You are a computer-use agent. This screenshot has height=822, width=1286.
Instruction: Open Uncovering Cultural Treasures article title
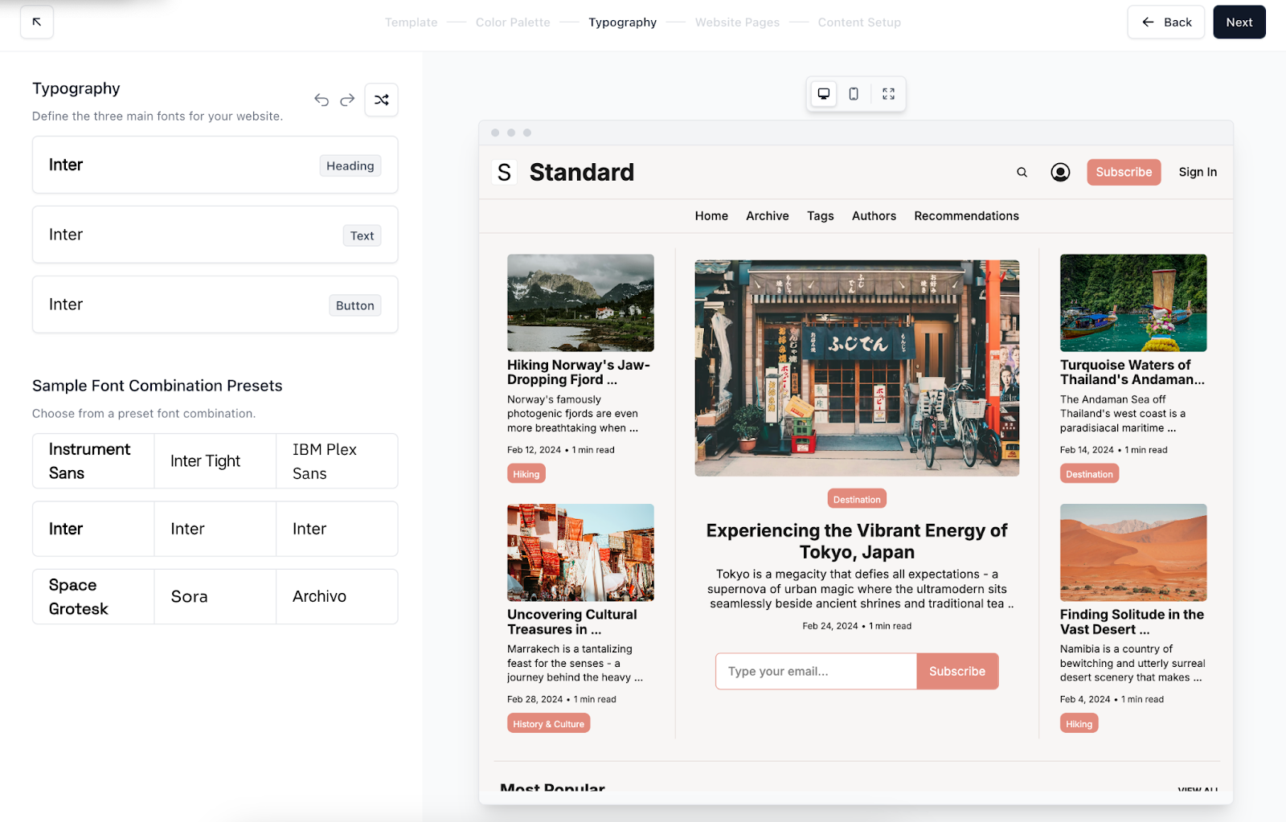click(572, 622)
